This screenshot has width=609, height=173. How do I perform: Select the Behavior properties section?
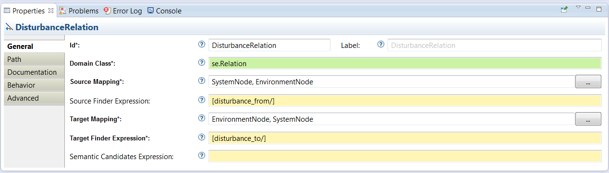34,85
